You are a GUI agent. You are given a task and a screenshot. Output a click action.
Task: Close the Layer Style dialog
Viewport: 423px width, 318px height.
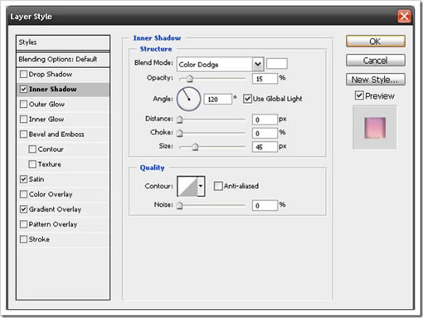tap(404, 17)
